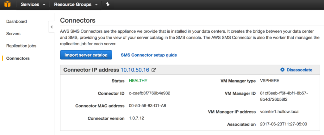The height and width of the screenshot is (135, 324).
Task: Open external link icon beside connector IP
Action: pos(154,70)
